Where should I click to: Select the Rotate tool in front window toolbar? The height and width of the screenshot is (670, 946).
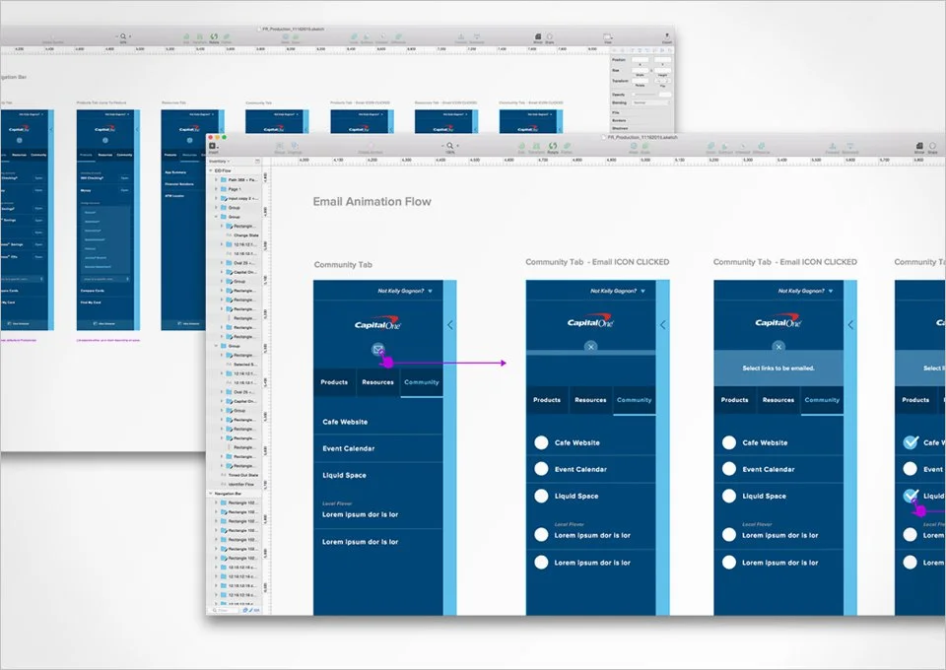[553, 146]
